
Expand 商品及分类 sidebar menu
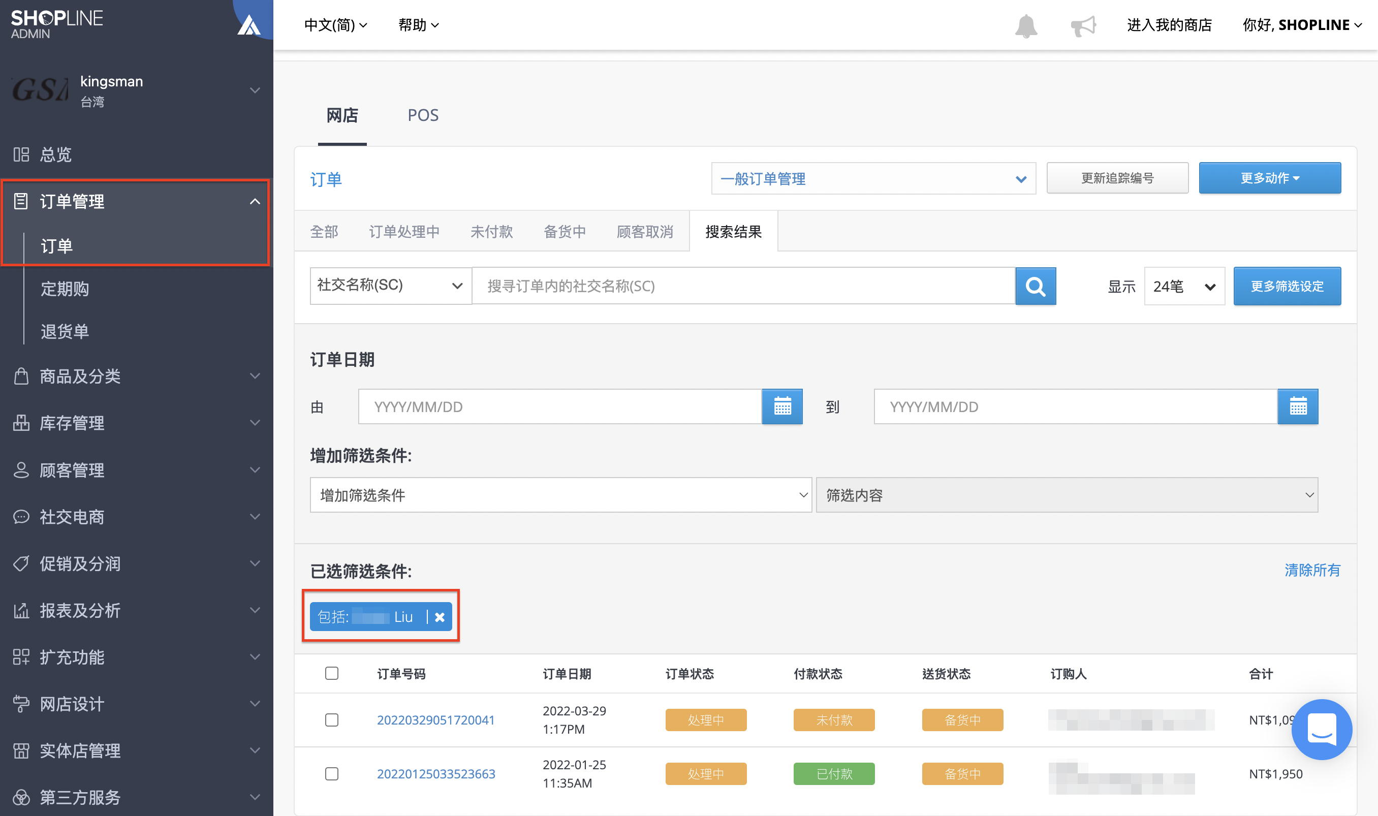[x=136, y=376]
